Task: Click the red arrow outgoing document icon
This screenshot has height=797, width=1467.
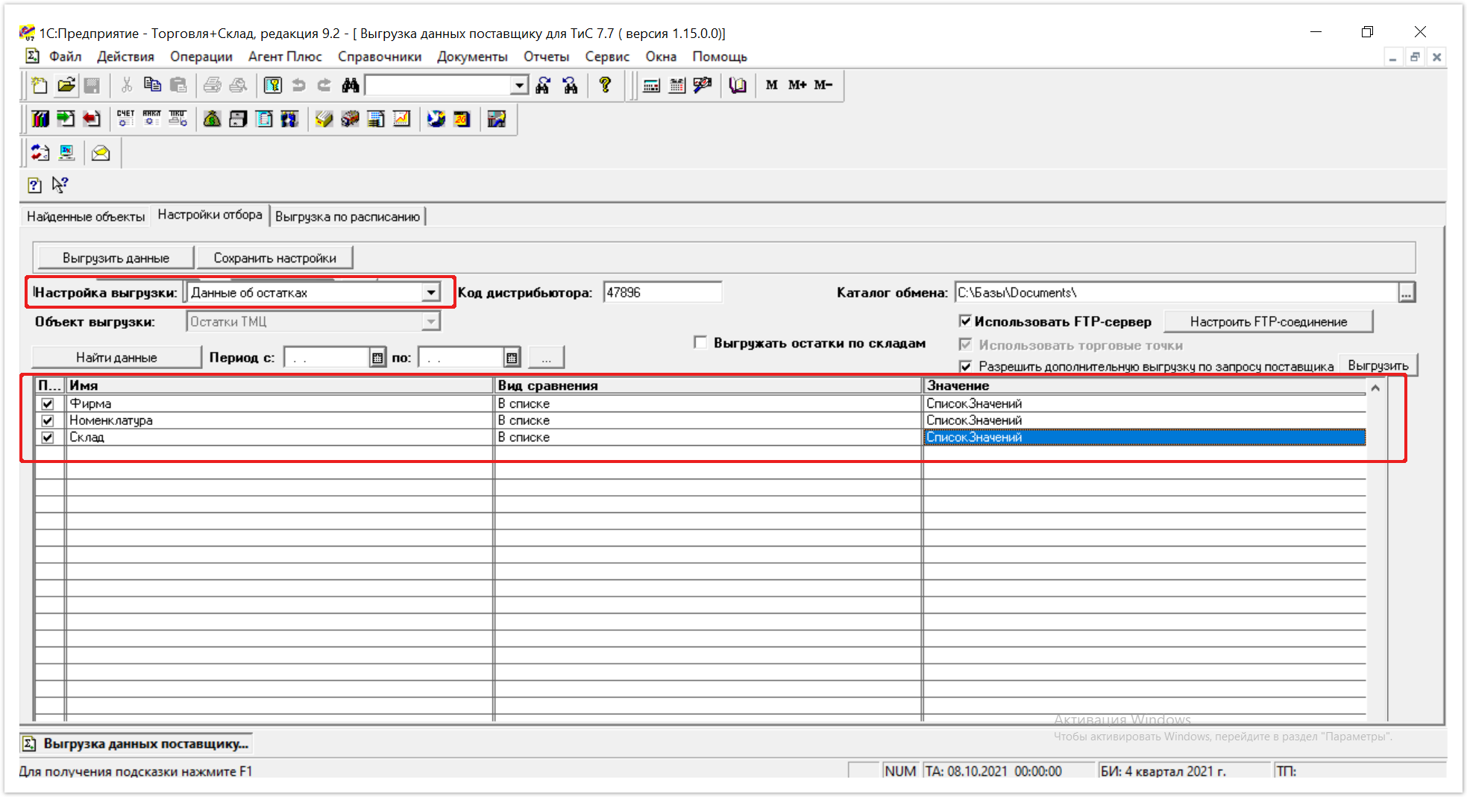Action: click(92, 119)
